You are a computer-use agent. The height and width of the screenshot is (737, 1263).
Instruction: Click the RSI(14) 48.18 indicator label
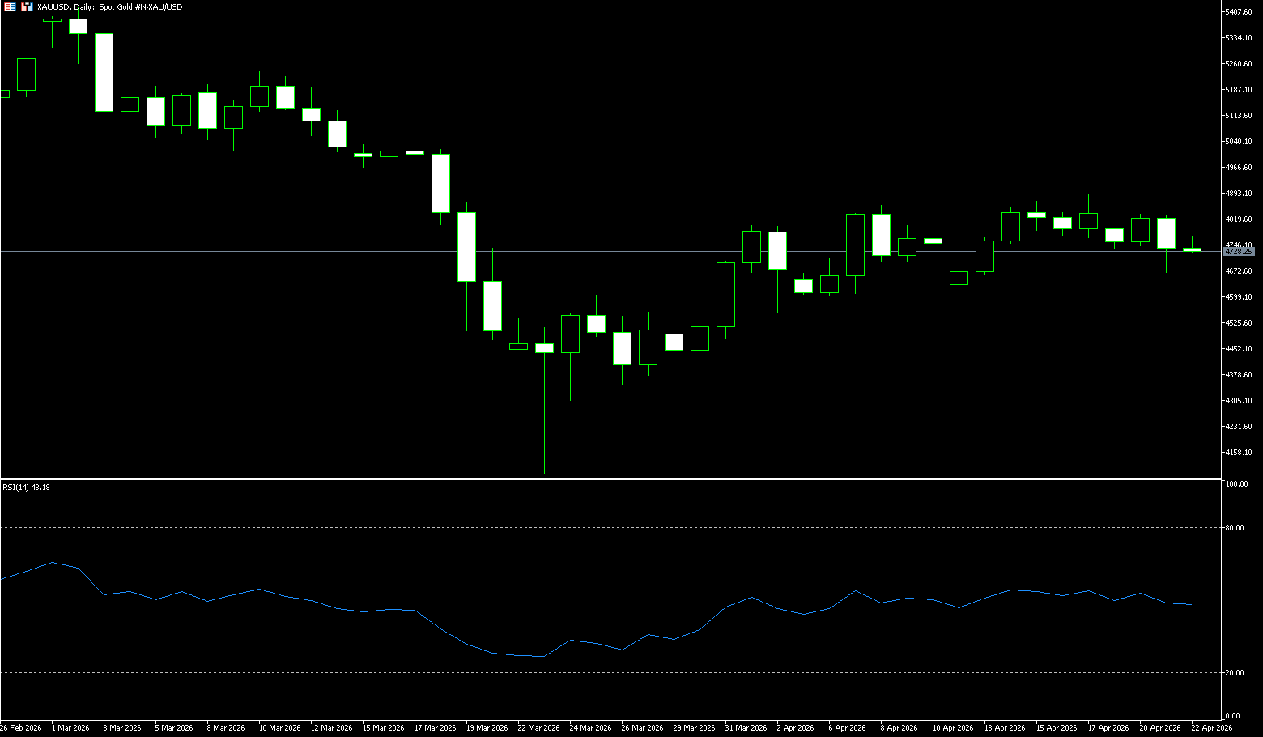(26, 488)
